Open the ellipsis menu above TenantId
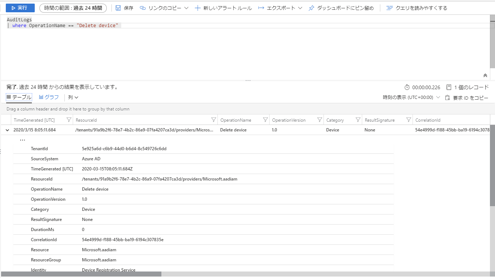 click(22, 140)
